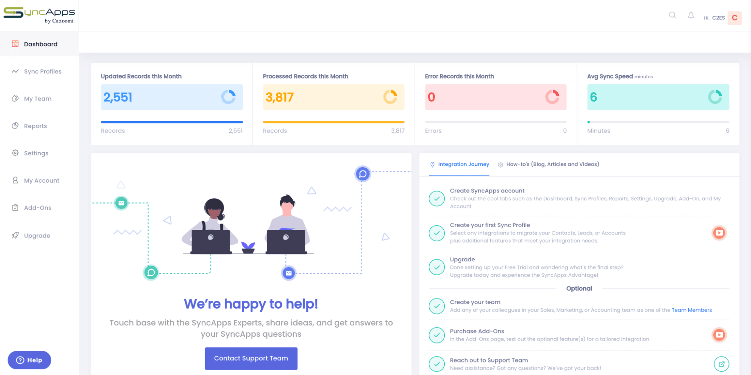The width and height of the screenshot is (751, 375).
Task: Click the 2,551 updated records value
Action: (118, 97)
